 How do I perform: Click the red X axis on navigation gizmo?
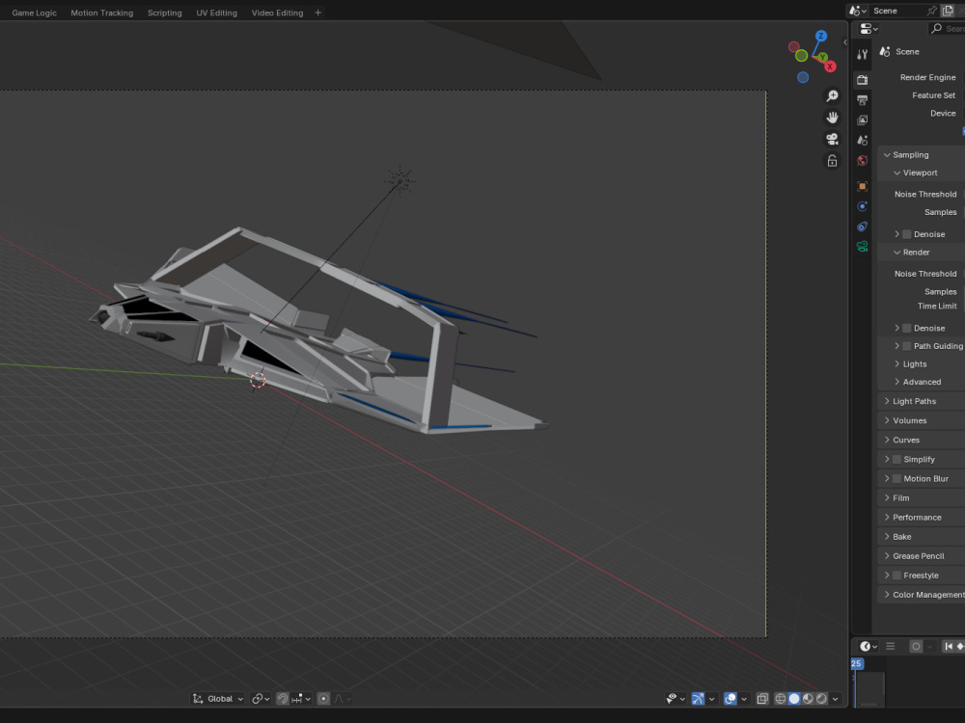(x=830, y=67)
